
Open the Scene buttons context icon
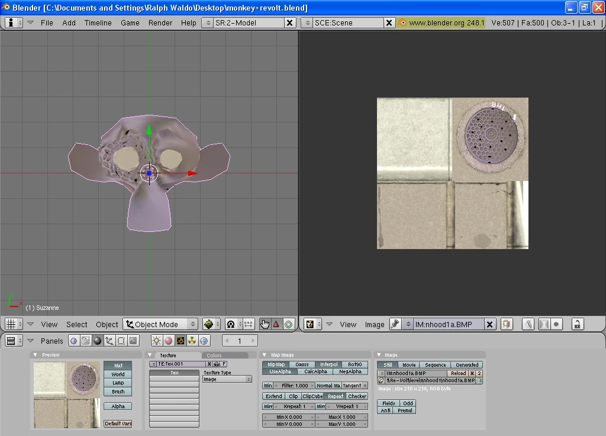[133, 341]
